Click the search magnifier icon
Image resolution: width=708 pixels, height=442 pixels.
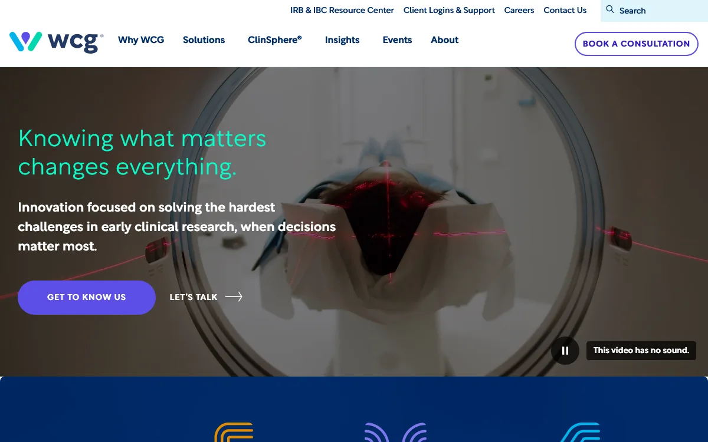[x=610, y=9]
